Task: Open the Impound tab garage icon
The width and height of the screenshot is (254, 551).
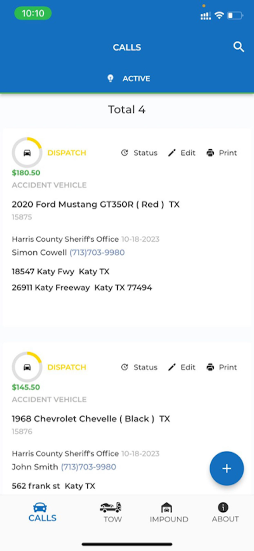Action: tap(167, 508)
